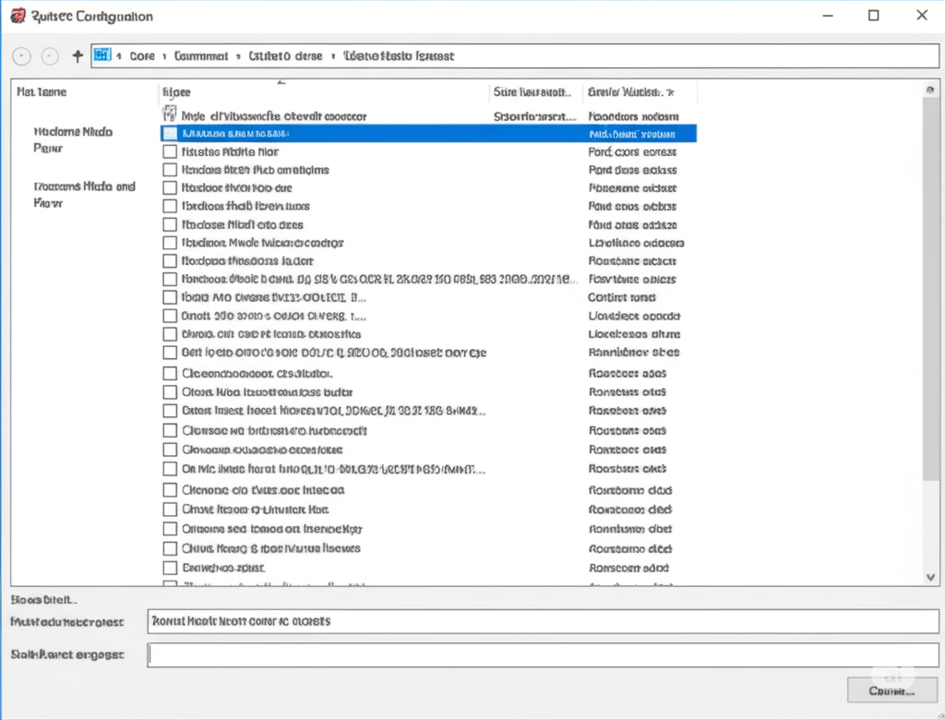Check the box on the long row containing "OCR"
This screenshot has height=720, width=945.
[170, 279]
